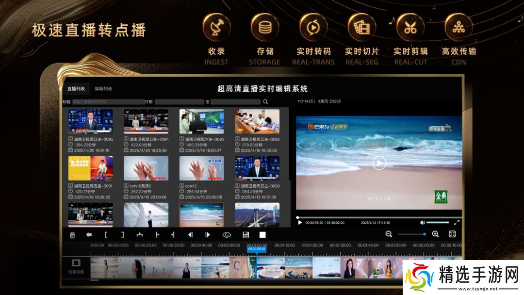Click the zoom in magnifier on timeline
524x295 pixels.
(x=435, y=234)
